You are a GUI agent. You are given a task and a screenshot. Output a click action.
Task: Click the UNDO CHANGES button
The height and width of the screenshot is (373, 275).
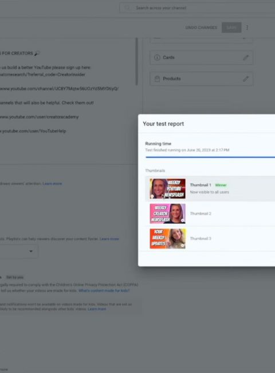click(201, 28)
